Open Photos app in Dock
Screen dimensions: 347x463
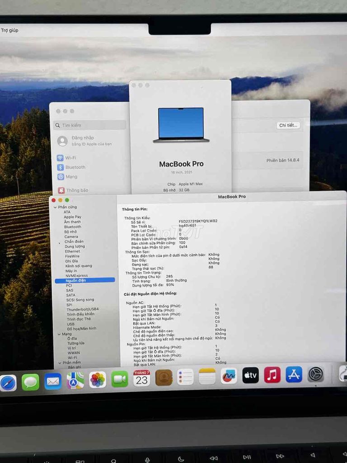coord(98,380)
